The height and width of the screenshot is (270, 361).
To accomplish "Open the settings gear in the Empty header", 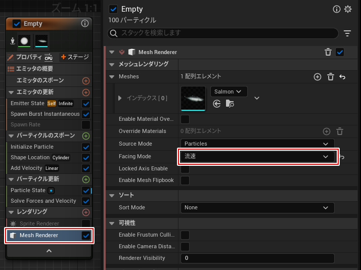I will click(x=347, y=10).
